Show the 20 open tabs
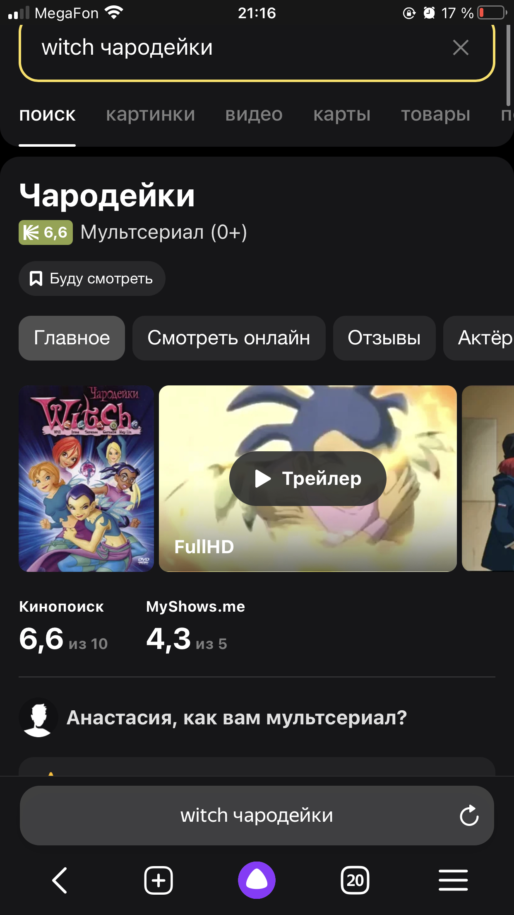 point(355,880)
